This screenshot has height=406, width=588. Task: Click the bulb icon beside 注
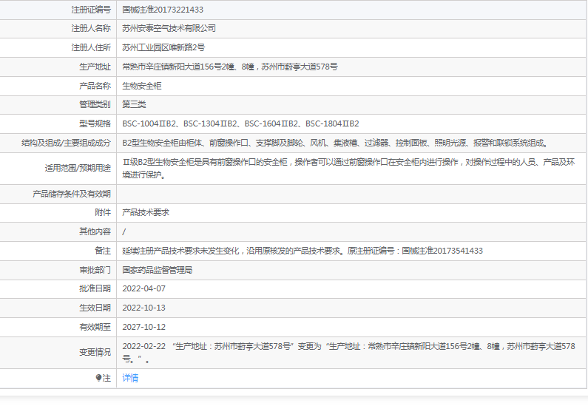[x=98, y=378]
